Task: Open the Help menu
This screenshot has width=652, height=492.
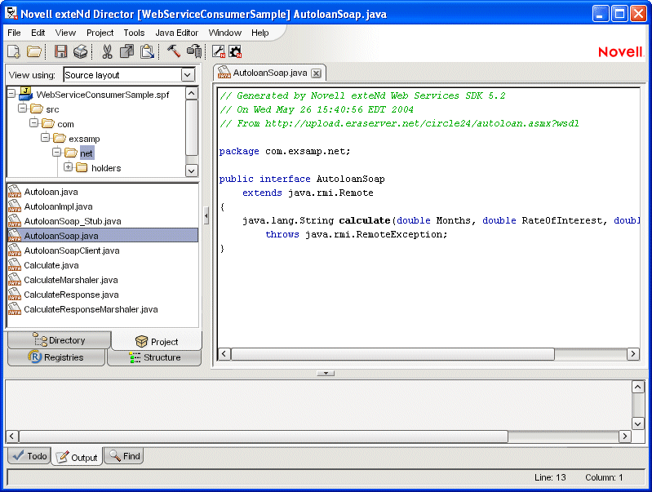Action: pos(259,33)
